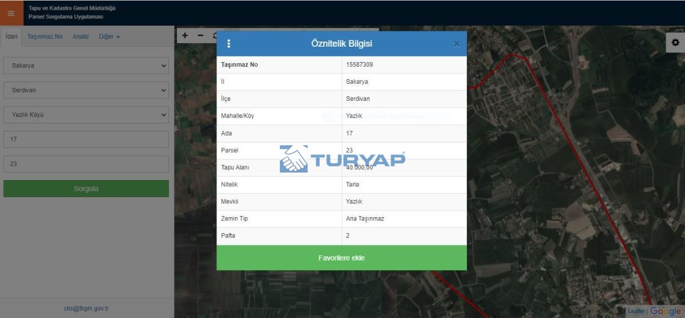Expand the Sakarya province dropdown
The image size is (685, 318).
(x=86, y=66)
